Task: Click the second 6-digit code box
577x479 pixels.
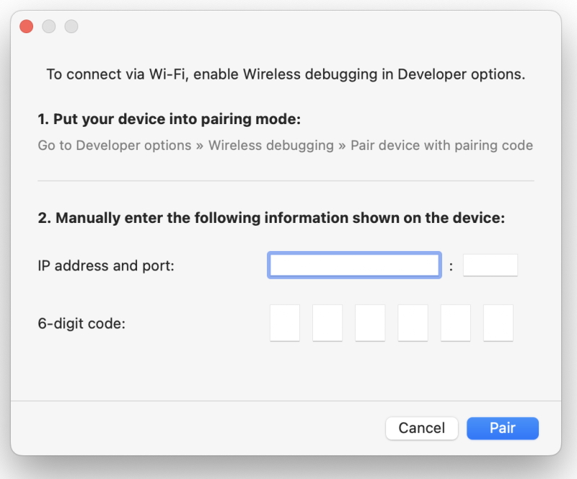Action: point(327,323)
